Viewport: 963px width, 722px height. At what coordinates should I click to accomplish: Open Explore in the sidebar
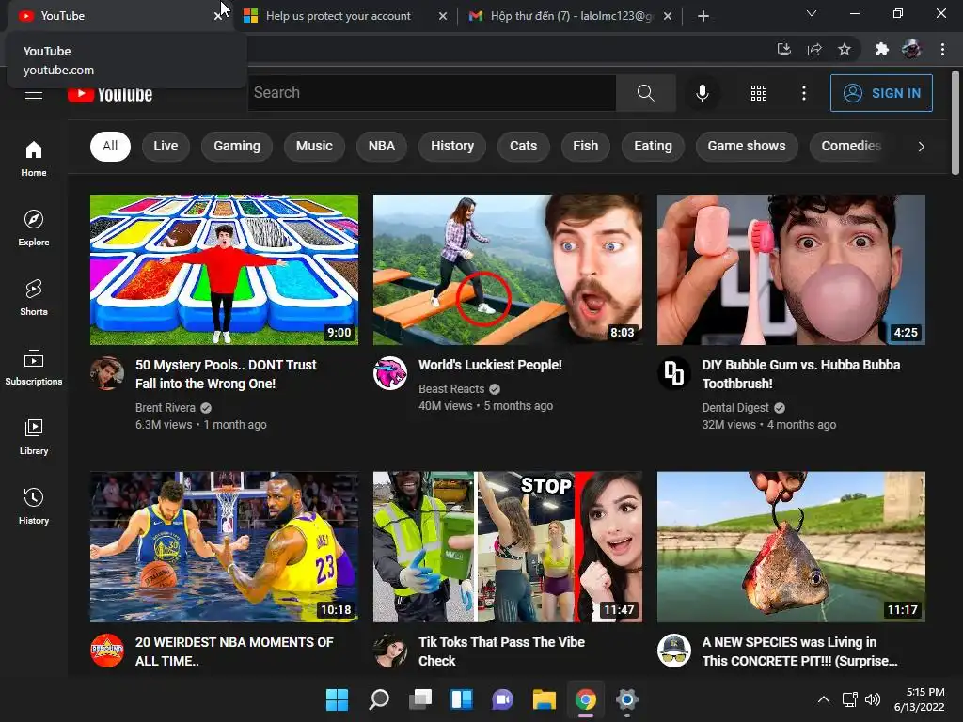[x=34, y=228]
